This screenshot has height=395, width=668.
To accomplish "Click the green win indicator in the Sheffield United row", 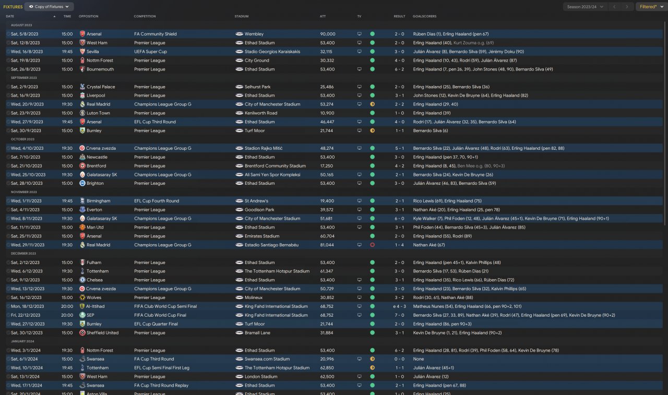I will tap(373, 333).
